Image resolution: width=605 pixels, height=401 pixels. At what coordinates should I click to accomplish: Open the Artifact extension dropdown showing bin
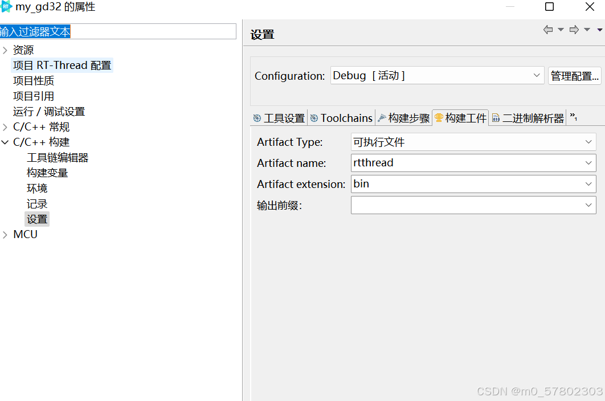[x=589, y=184]
